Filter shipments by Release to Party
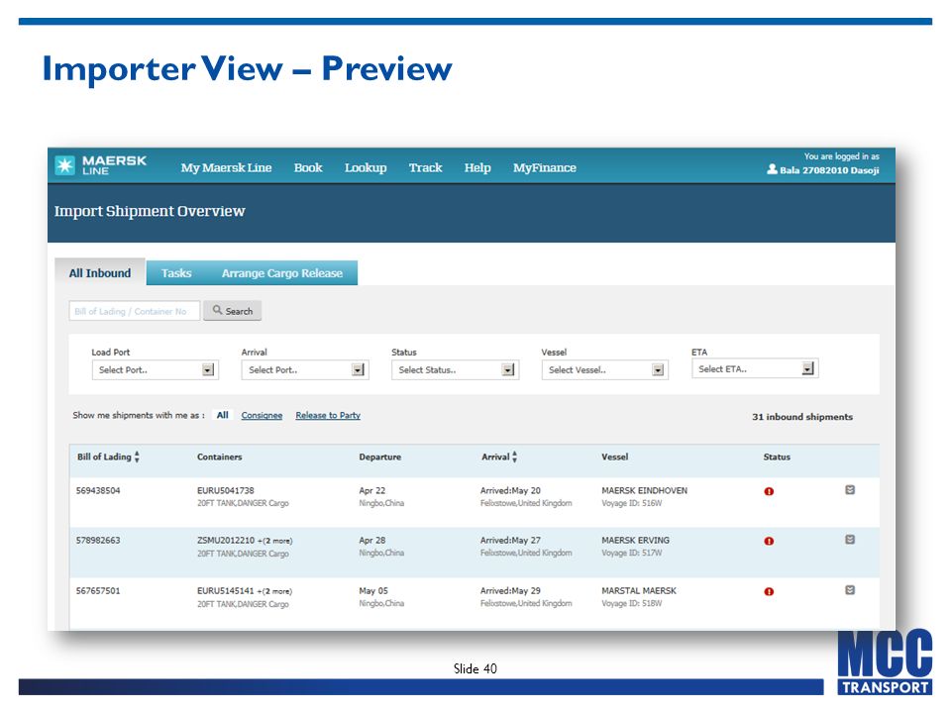 click(x=328, y=415)
